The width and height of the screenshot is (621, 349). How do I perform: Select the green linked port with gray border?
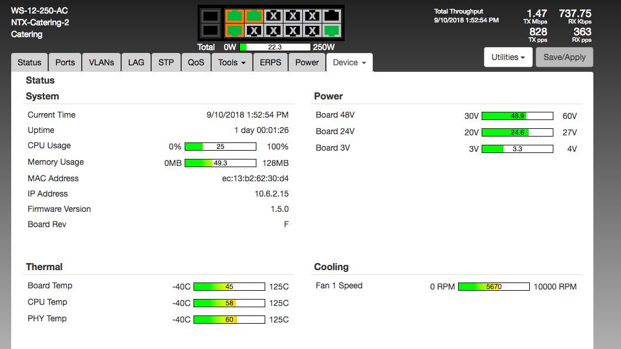[x=332, y=30]
